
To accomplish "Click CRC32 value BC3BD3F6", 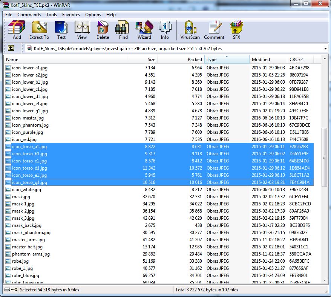I will pos(300,225).
